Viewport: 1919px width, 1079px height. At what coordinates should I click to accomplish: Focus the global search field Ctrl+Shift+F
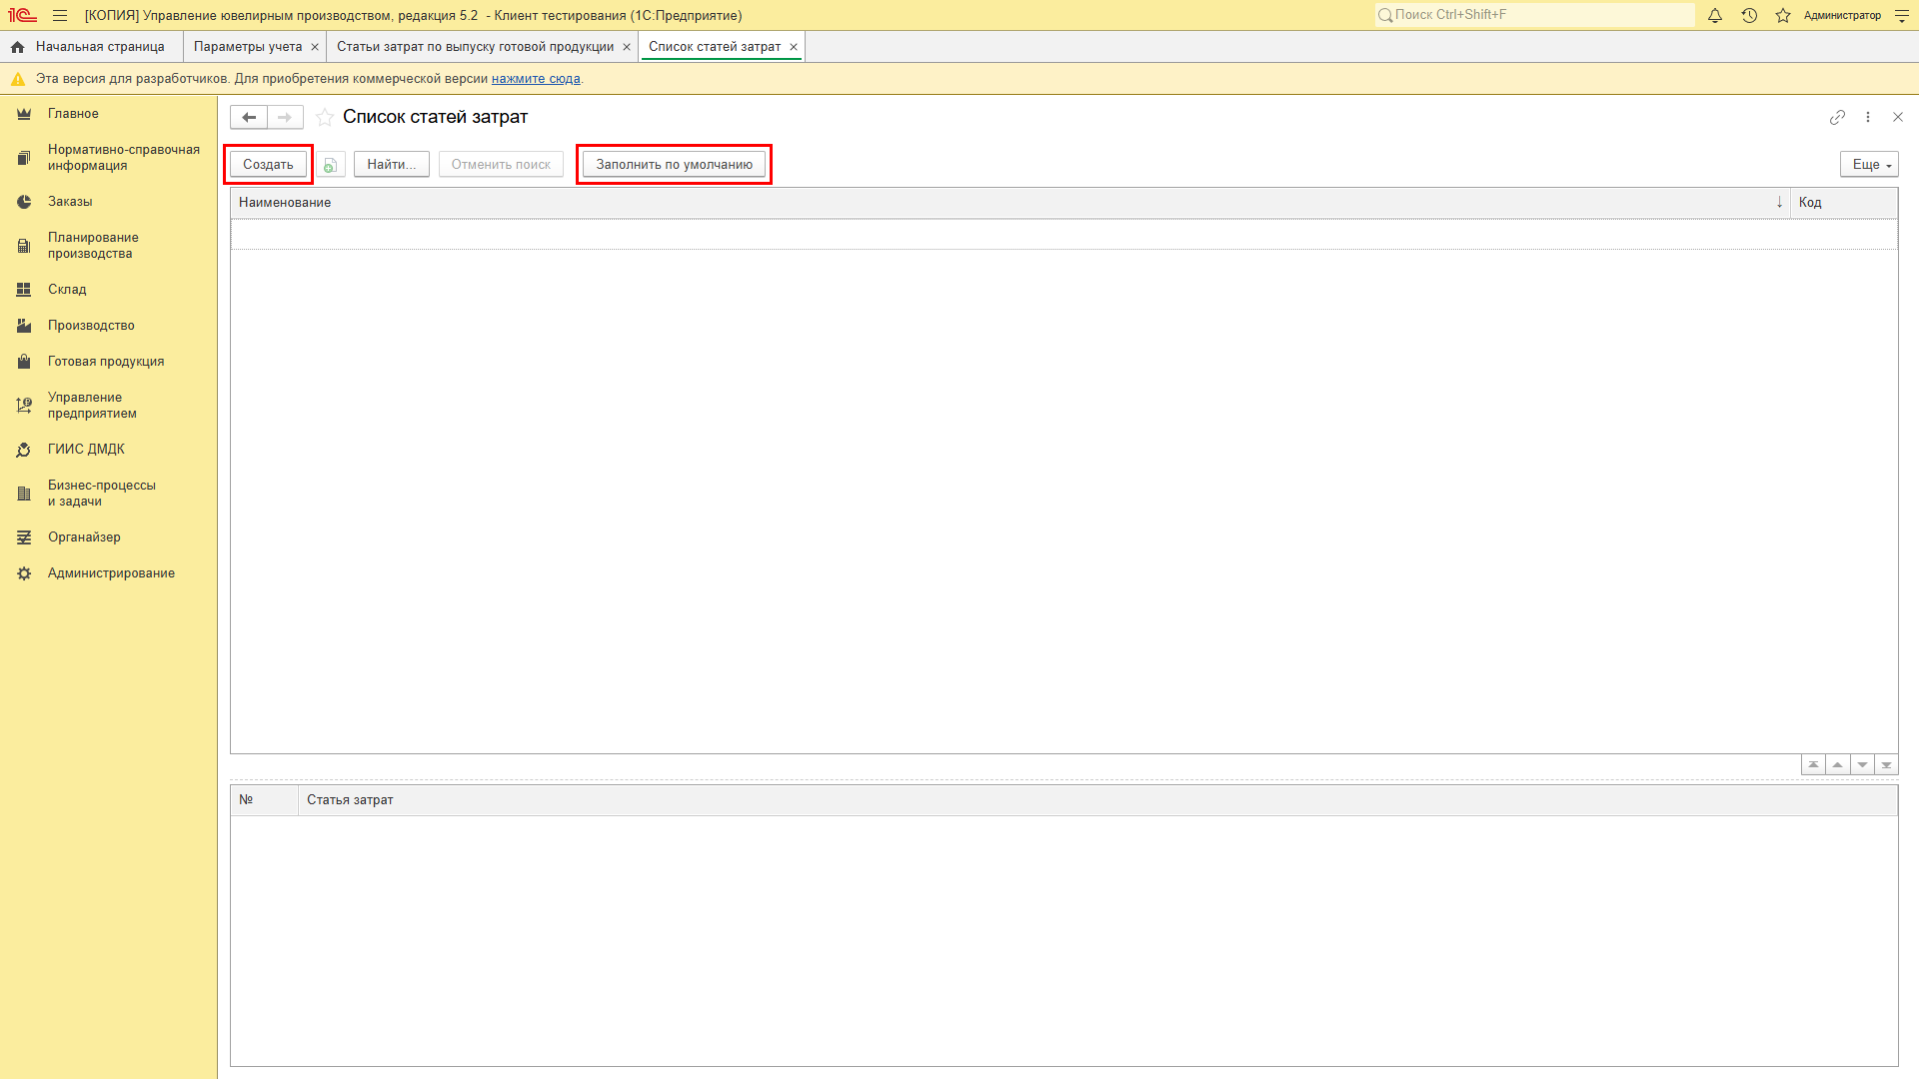click(1535, 15)
